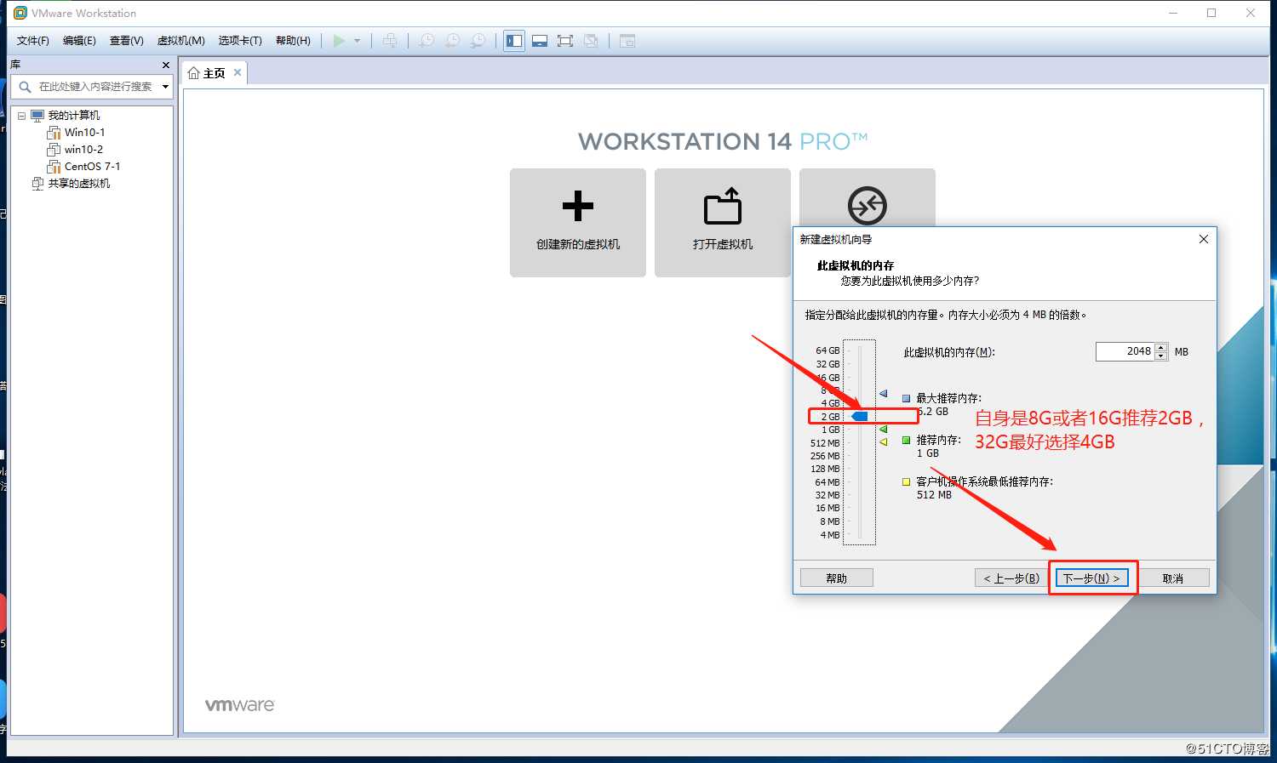Open the library search dropdown arrow
The height and width of the screenshot is (763, 1277).
coord(165,87)
